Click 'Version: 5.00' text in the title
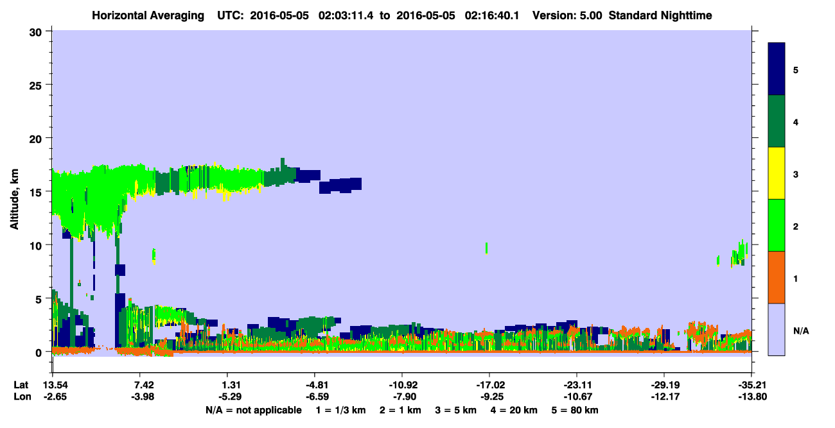 567,15
